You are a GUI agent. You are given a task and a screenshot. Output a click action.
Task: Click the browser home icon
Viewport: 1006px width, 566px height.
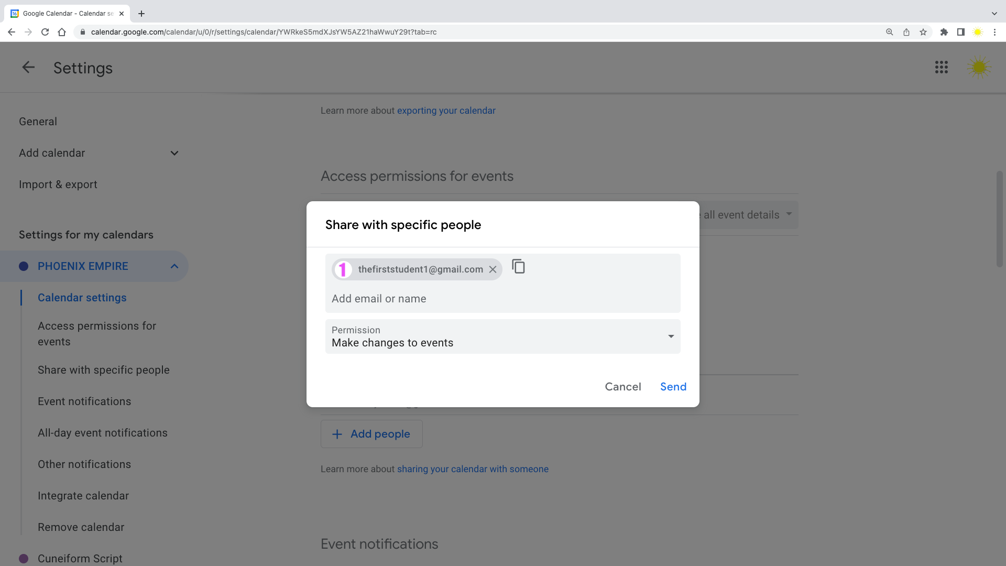(x=62, y=32)
